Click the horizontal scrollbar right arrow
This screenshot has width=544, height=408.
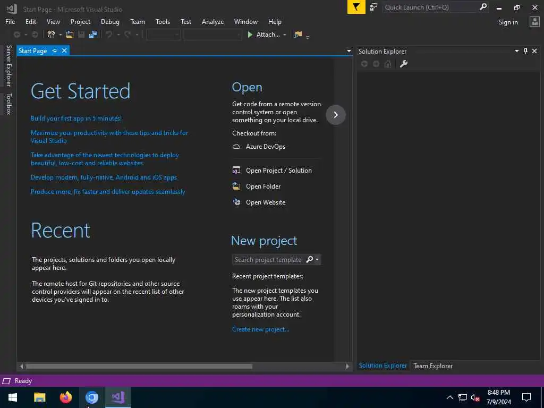pyautogui.click(x=347, y=367)
